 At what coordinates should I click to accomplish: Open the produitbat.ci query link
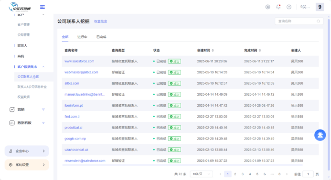(74, 128)
